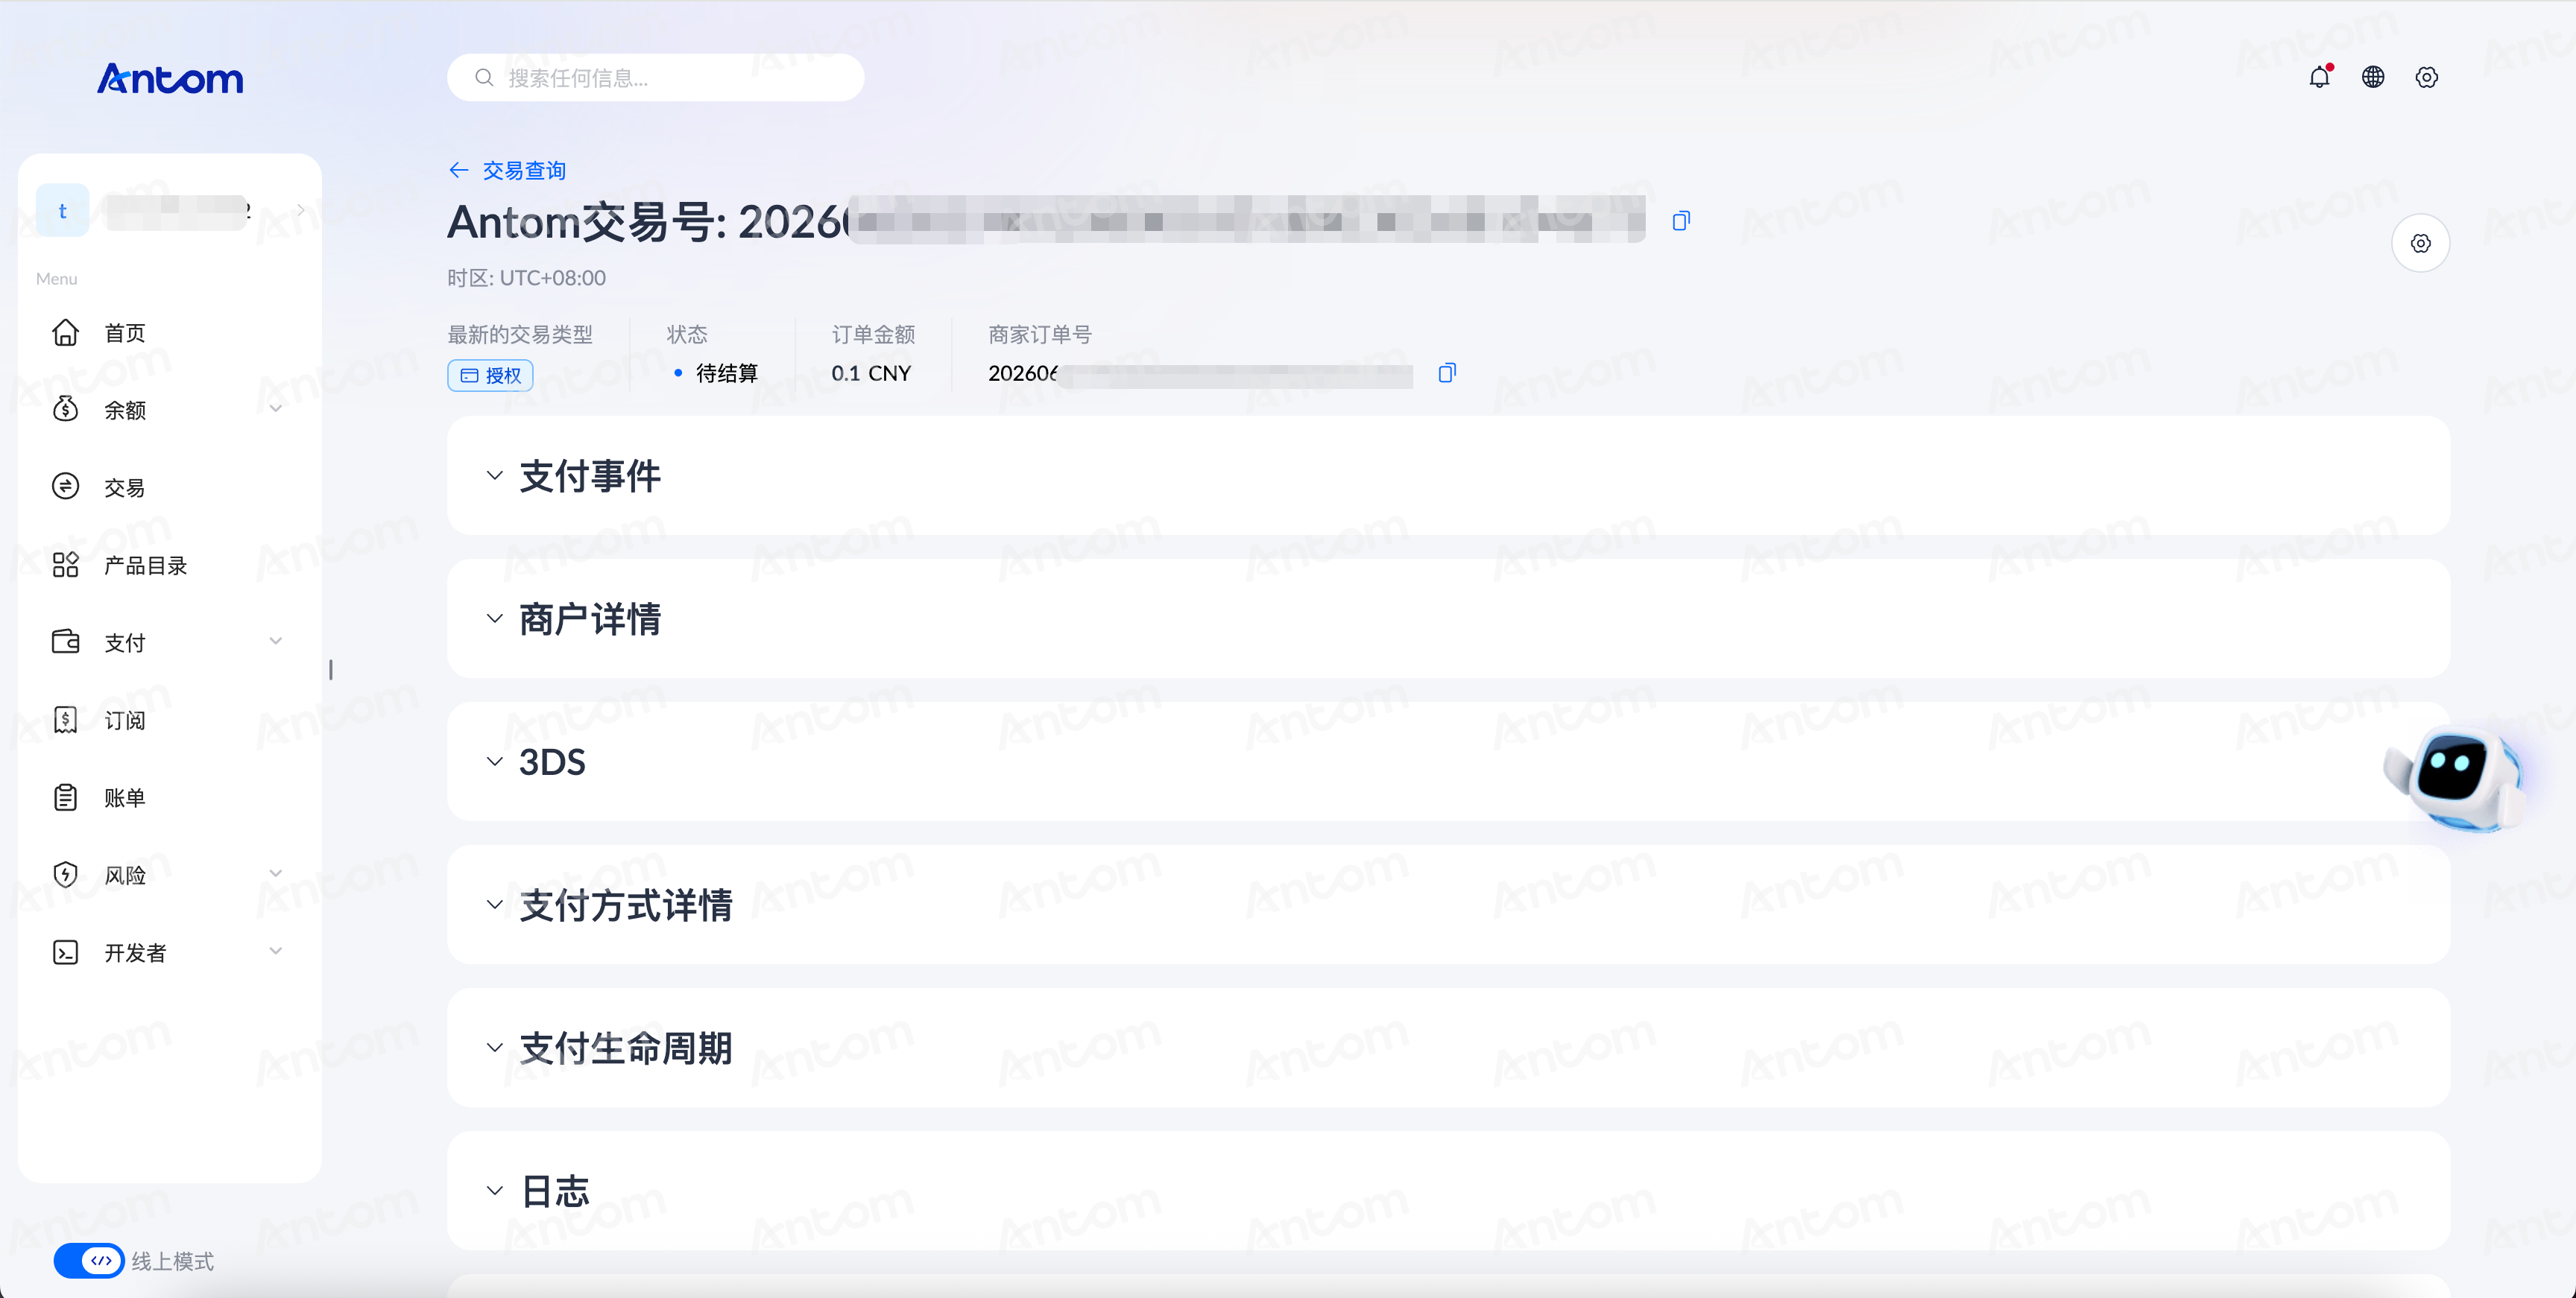This screenshot has height=1298, width=2576.
Task: Click the 商家订单号 label
Action: tap(1040, 334)
